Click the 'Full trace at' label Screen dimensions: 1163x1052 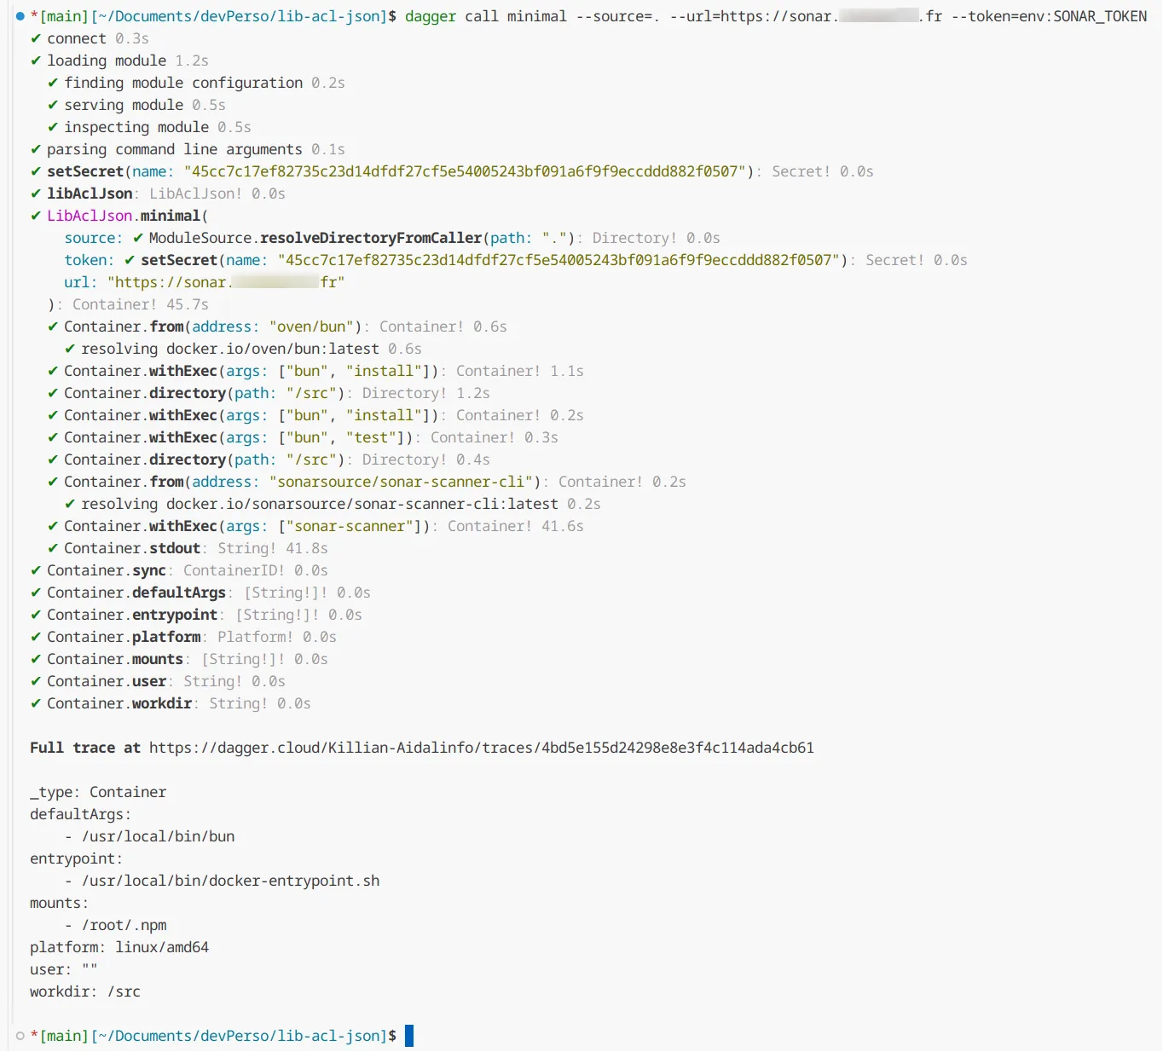click(85, 748)
